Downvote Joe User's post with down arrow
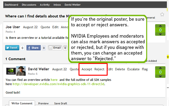Image resolution: width=169 pixels, height=106 pixels. pyautogui.click(x=160, y=34)
